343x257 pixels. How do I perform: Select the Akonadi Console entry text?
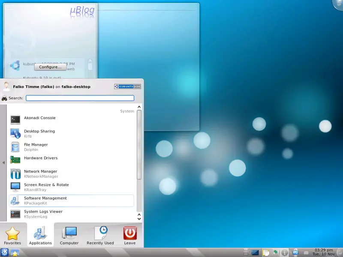coord(40,118)
